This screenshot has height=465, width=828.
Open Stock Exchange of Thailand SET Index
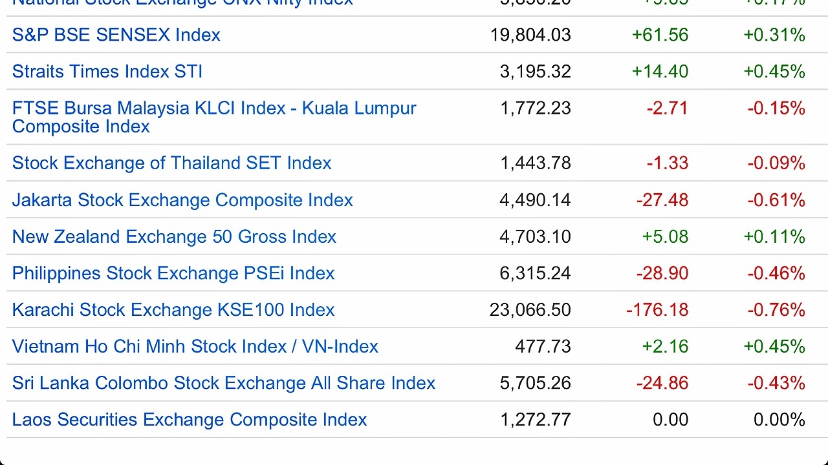click(172, 163)
